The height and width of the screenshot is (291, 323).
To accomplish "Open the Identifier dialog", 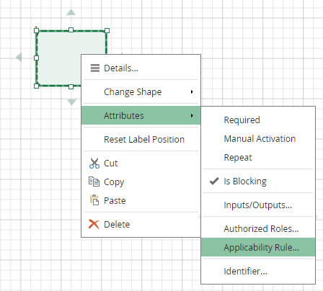I will tap(258, 271).
